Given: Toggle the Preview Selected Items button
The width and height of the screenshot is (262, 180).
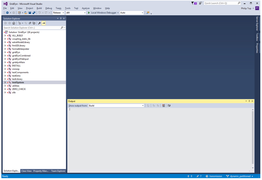Looking at the screenshot, I should point(44,23).
